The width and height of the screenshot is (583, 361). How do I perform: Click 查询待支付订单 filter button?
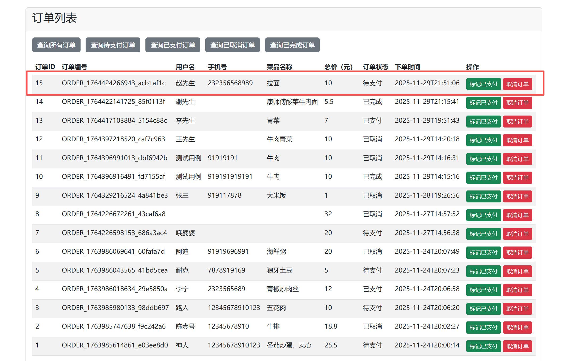[x=113, y=45]
